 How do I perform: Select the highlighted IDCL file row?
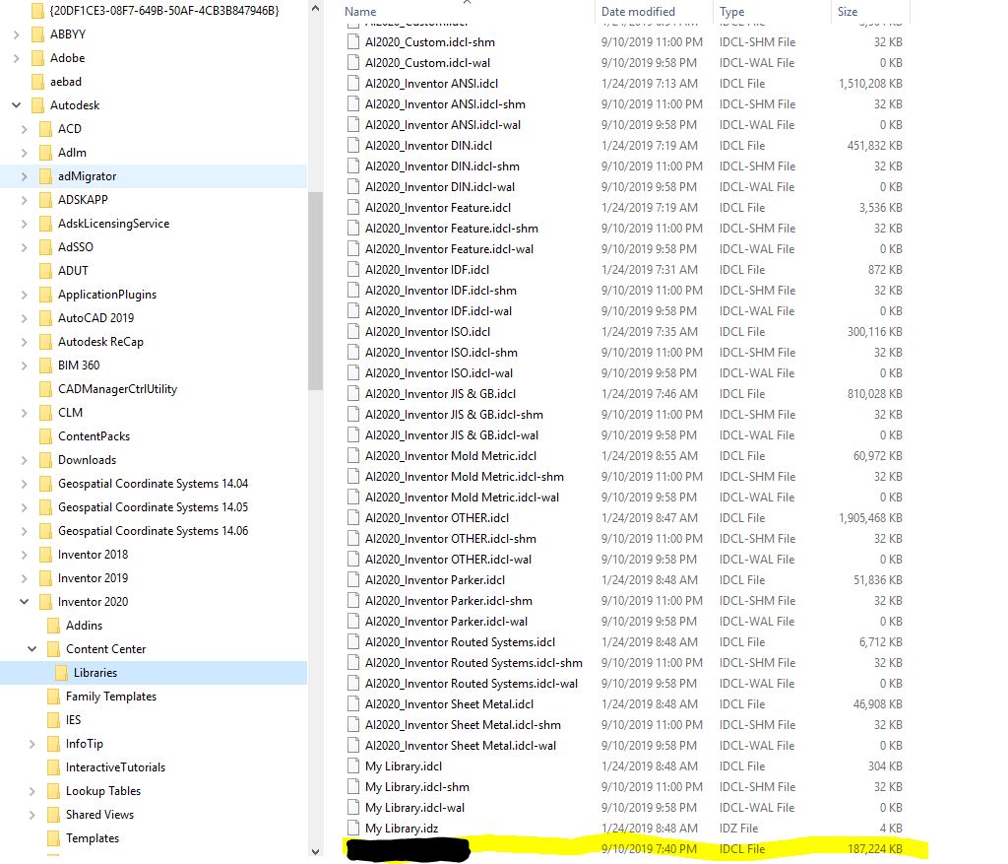pyautogui.click(x=591, y=848)
